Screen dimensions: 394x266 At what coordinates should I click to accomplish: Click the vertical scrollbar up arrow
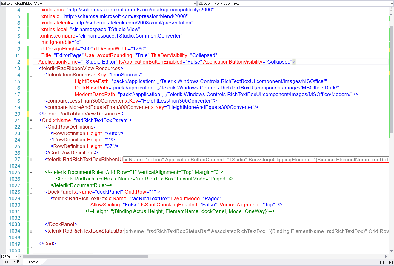391,14
